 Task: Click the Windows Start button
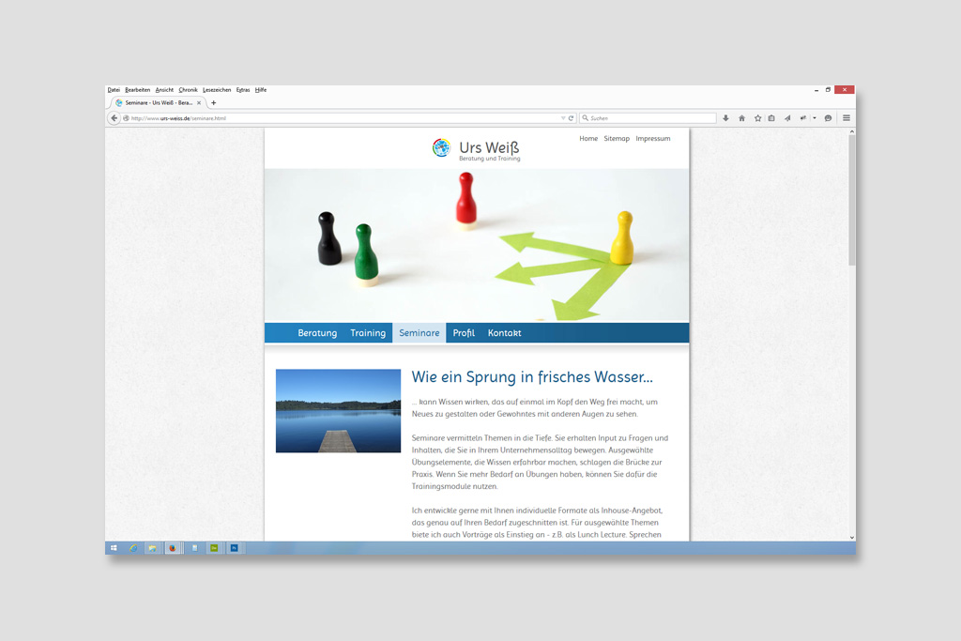tap(114, 547)
